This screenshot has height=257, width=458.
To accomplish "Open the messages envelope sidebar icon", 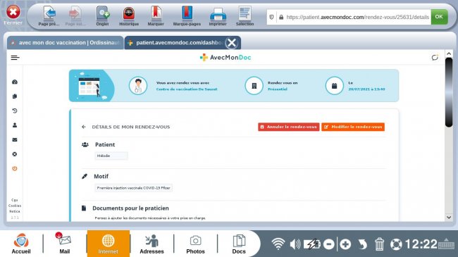I will (15, 139).
